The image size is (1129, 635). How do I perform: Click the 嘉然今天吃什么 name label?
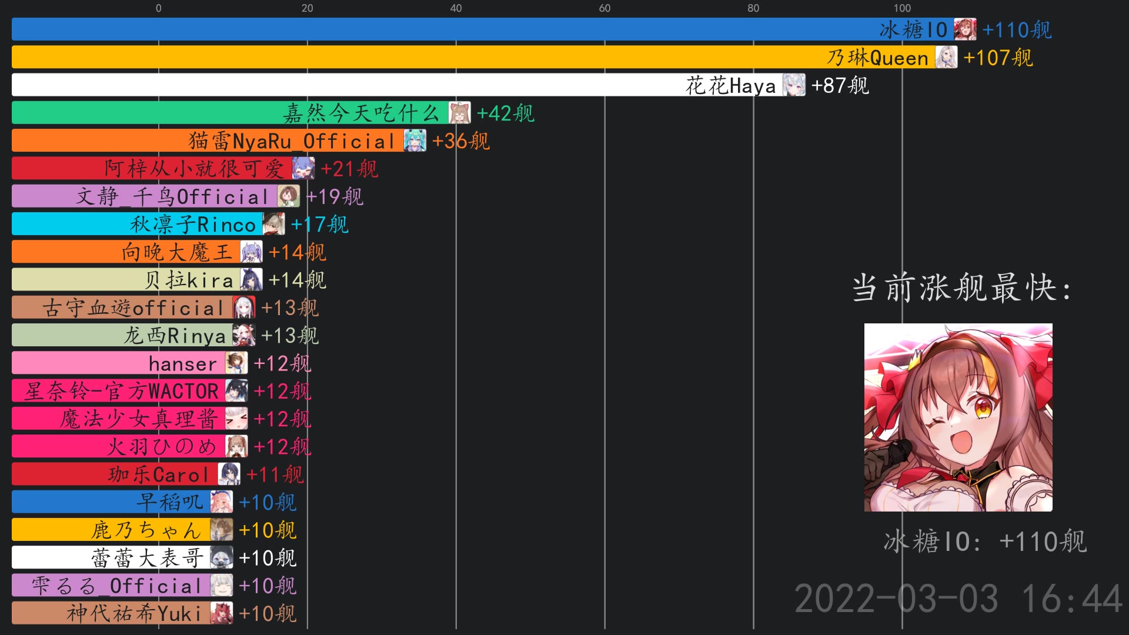click(x=362, y=113)
